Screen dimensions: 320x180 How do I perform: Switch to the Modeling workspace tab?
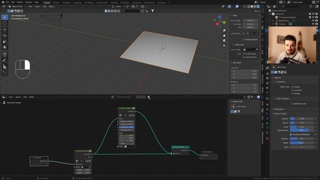(x=66, y=2)
